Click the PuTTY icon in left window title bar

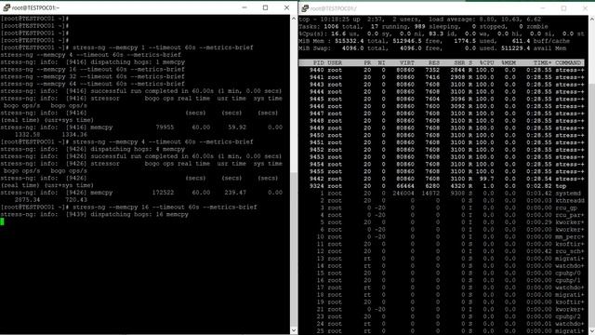pos(7,7)
